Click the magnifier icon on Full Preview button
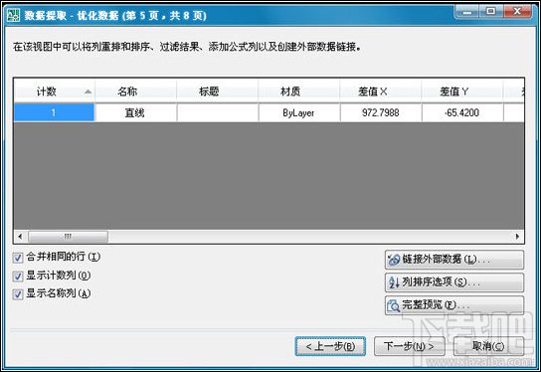This screenshot has width=541, height=372. 394,305
